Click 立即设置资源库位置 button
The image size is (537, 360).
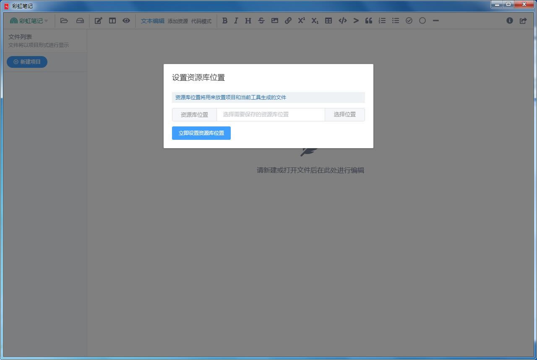[x=201, y=133]
